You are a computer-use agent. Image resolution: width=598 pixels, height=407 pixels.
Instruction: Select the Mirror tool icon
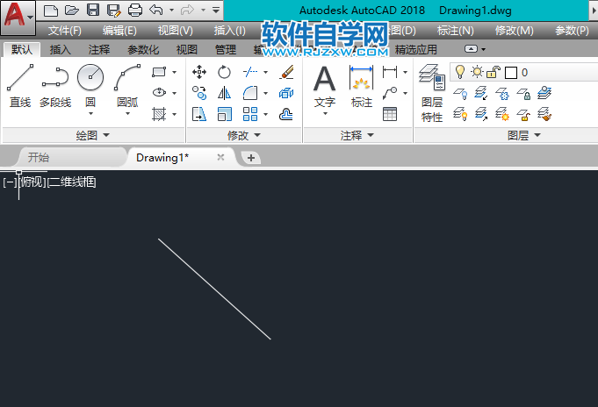(x=224, y=93)
